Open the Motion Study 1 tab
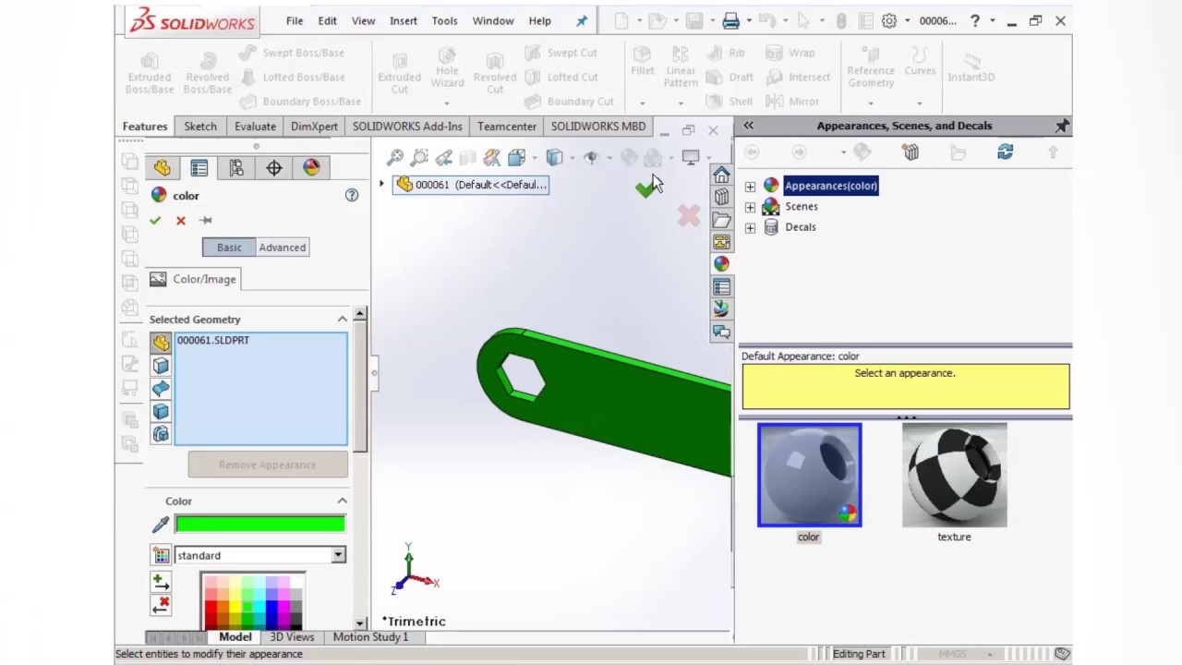Screen dimensions: 1182x665 pos(370,636)
